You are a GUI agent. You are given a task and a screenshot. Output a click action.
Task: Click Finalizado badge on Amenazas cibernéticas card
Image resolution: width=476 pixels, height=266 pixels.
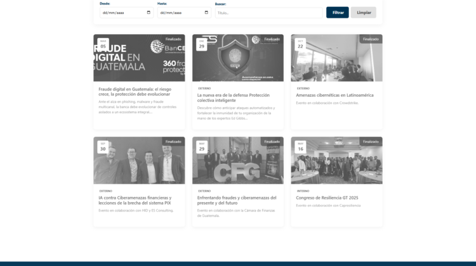tap(371, 39)
